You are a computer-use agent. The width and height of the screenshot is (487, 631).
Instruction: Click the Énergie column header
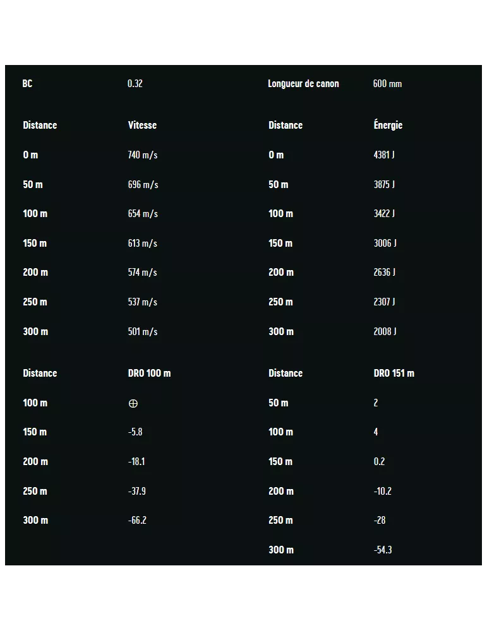click(x=388, y=125)
